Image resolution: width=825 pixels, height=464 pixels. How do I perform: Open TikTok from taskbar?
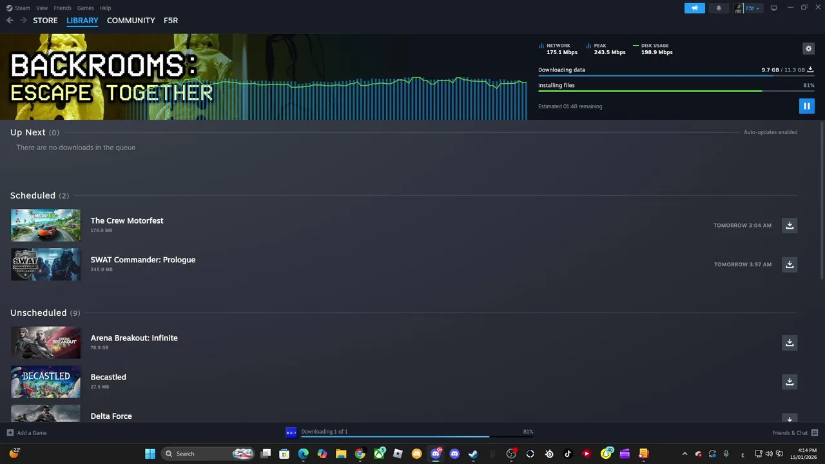point(568,454)
